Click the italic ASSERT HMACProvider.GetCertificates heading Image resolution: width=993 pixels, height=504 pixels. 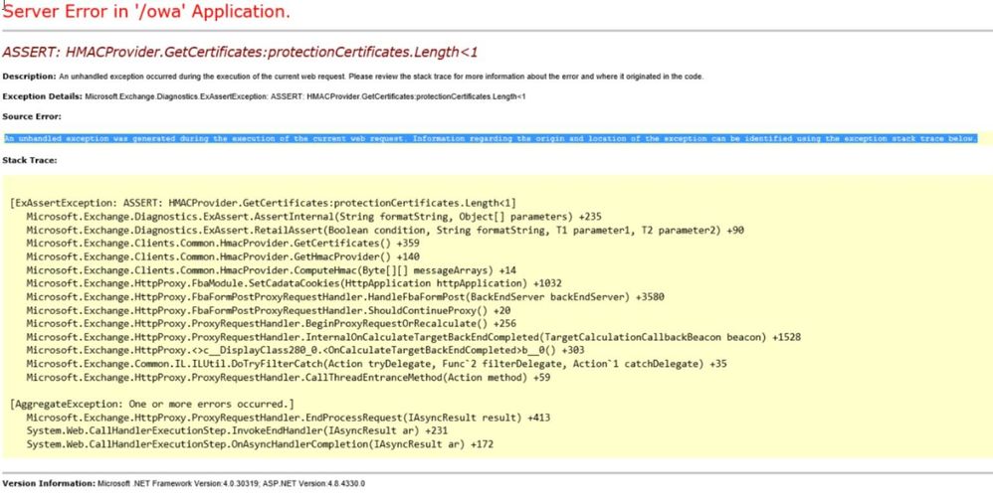240,52
